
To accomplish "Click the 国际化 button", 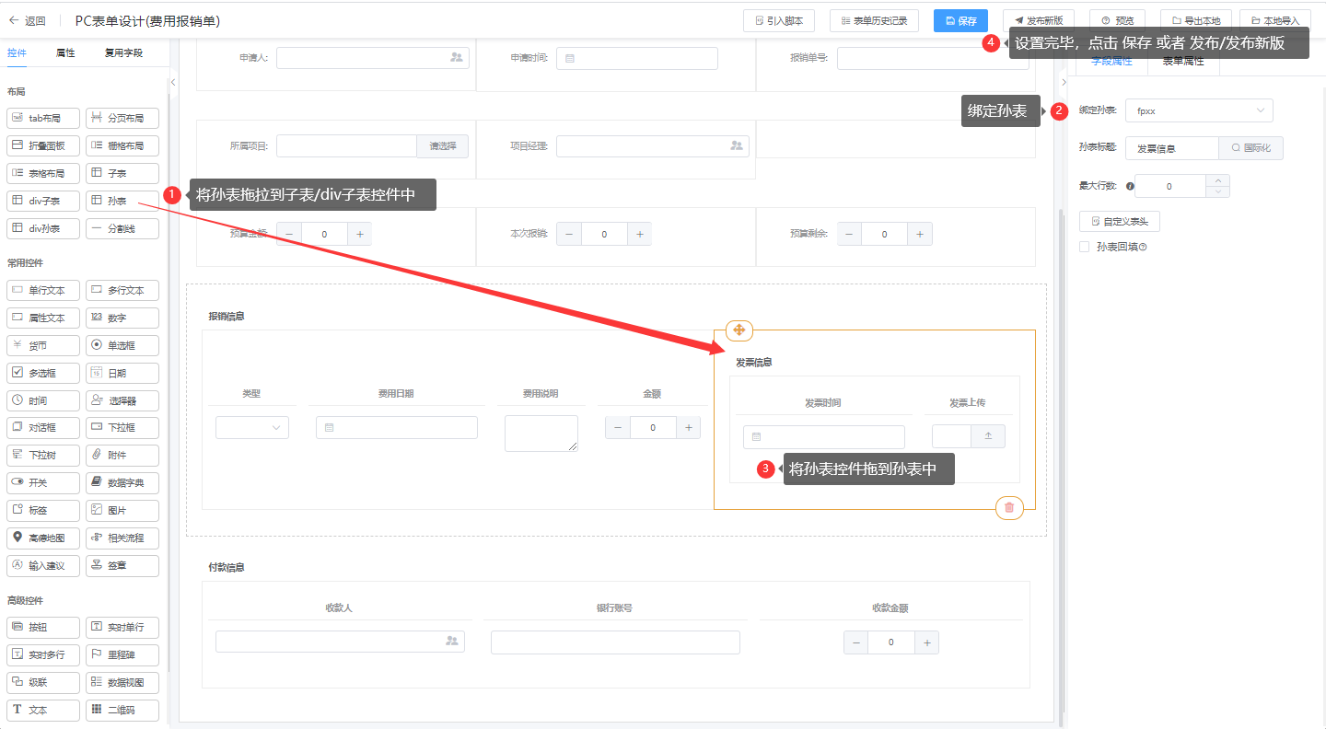I will (1250, 148).
